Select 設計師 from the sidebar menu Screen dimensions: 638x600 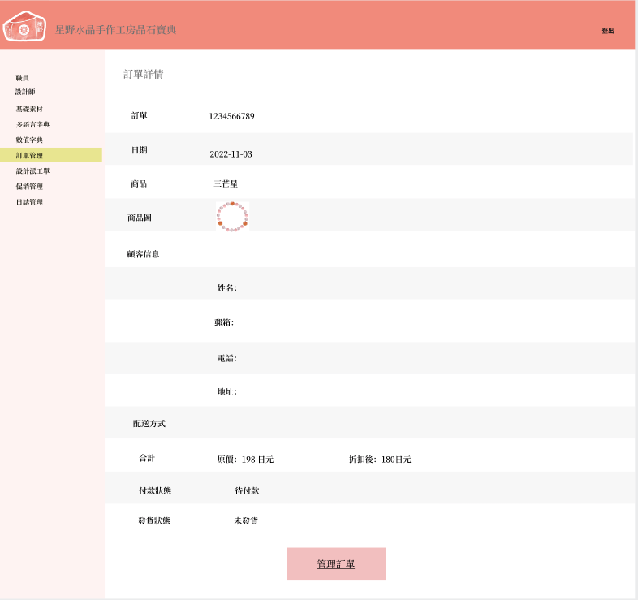pyautogui.click(x=25, y=92)
